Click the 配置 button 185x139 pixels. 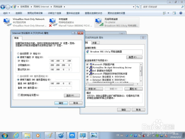click(135, 57)
